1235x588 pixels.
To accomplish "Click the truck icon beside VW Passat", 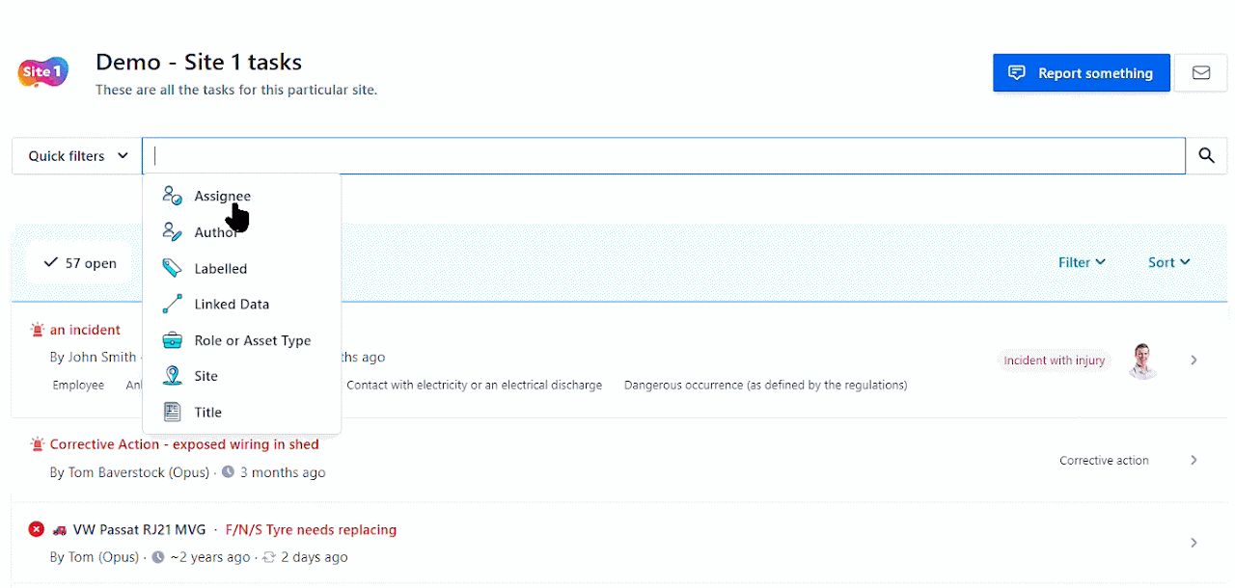I will (x=60, y=529).
